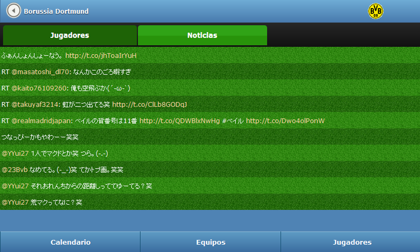This screenshot has height=252, width=420.
Task: Click the Borussia Dortmund title text
Action: (56, 11)
